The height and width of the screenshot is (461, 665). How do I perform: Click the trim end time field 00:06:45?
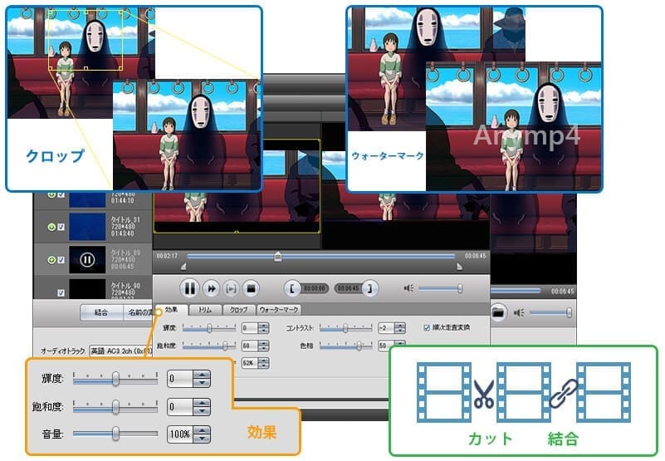click(x=348, y=289)
